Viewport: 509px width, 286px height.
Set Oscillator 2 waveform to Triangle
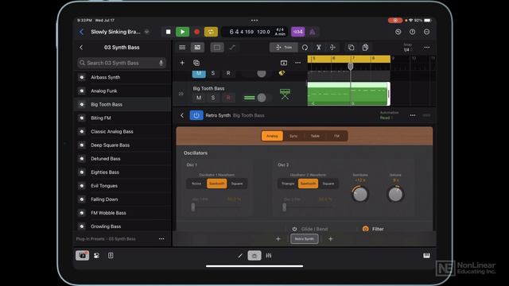[288, 184]
